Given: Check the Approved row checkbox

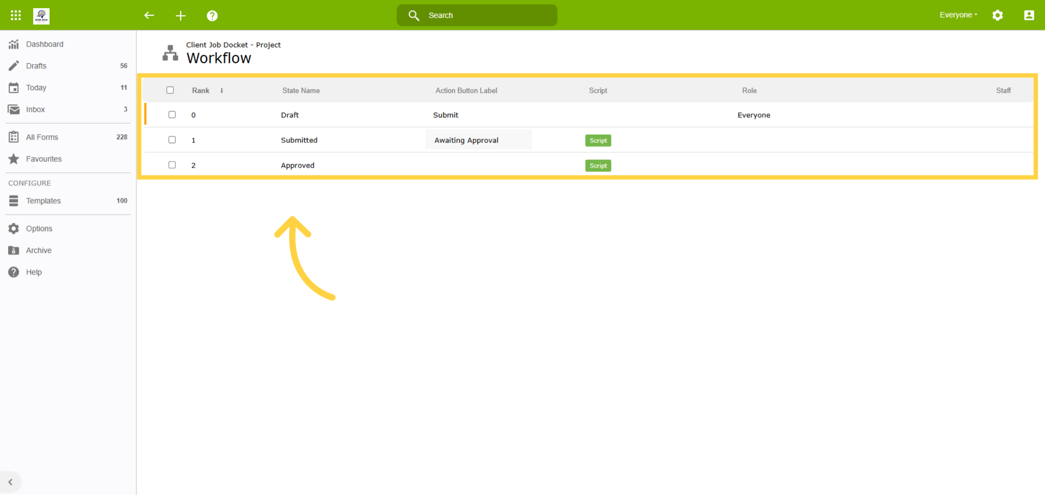Looking at the screenshot, I should [172, 165].
